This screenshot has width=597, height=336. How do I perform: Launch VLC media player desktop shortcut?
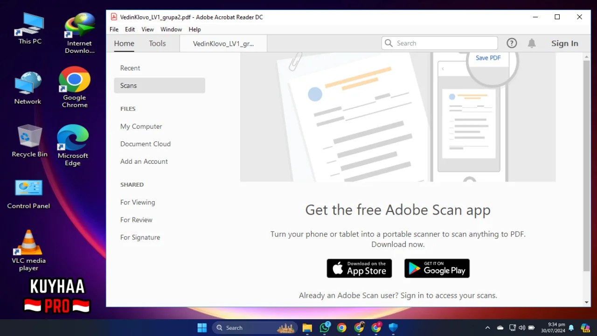pyautogui.click(x=29, y=250)
